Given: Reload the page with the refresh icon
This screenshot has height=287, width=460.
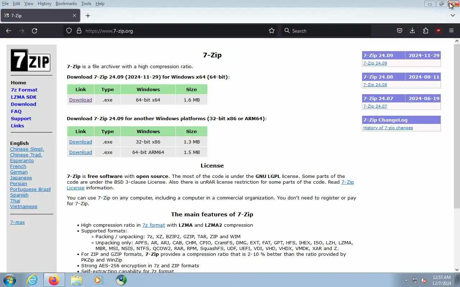Looking at the screenshot, I should pos(34,31).
